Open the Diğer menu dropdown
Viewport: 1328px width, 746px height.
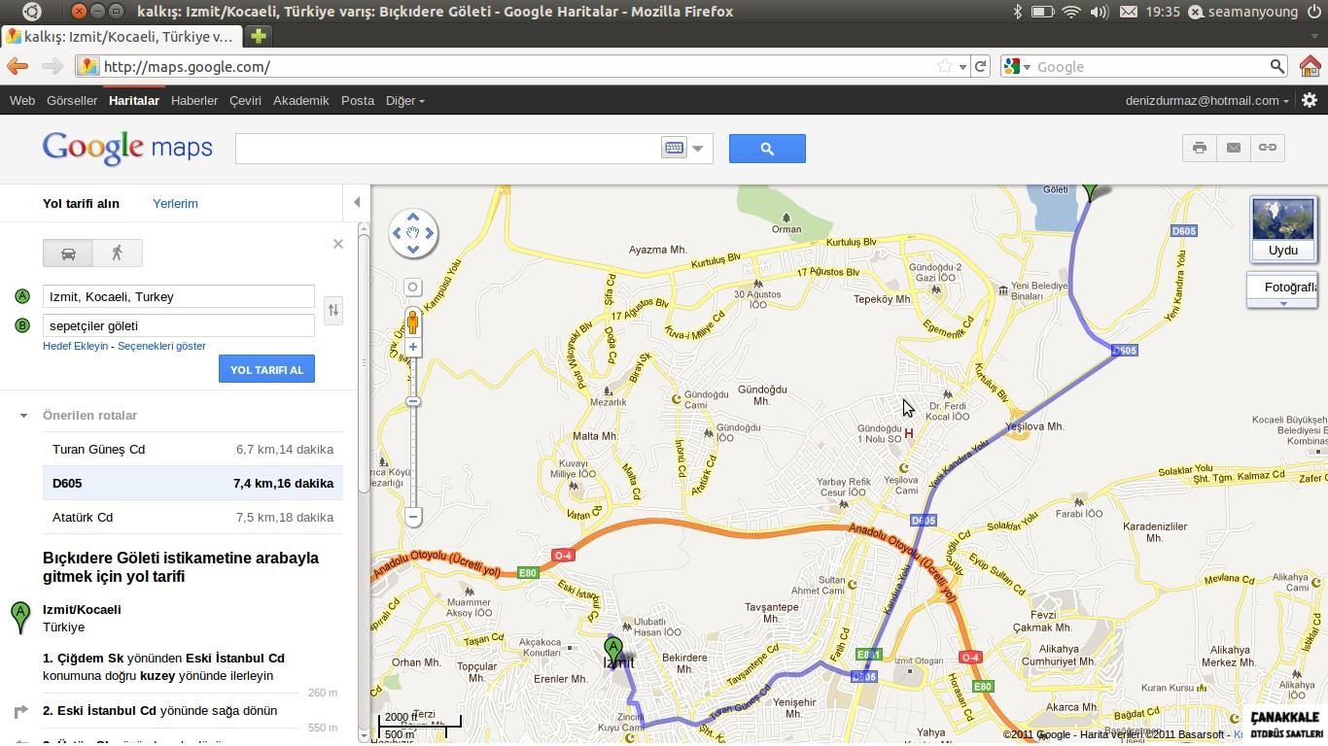point(404,100)
